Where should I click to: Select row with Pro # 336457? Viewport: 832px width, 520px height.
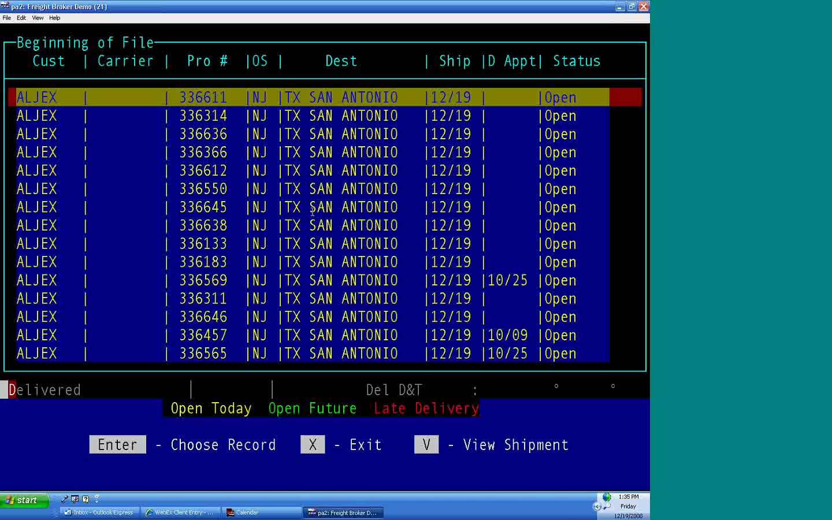tap(313, 335)
